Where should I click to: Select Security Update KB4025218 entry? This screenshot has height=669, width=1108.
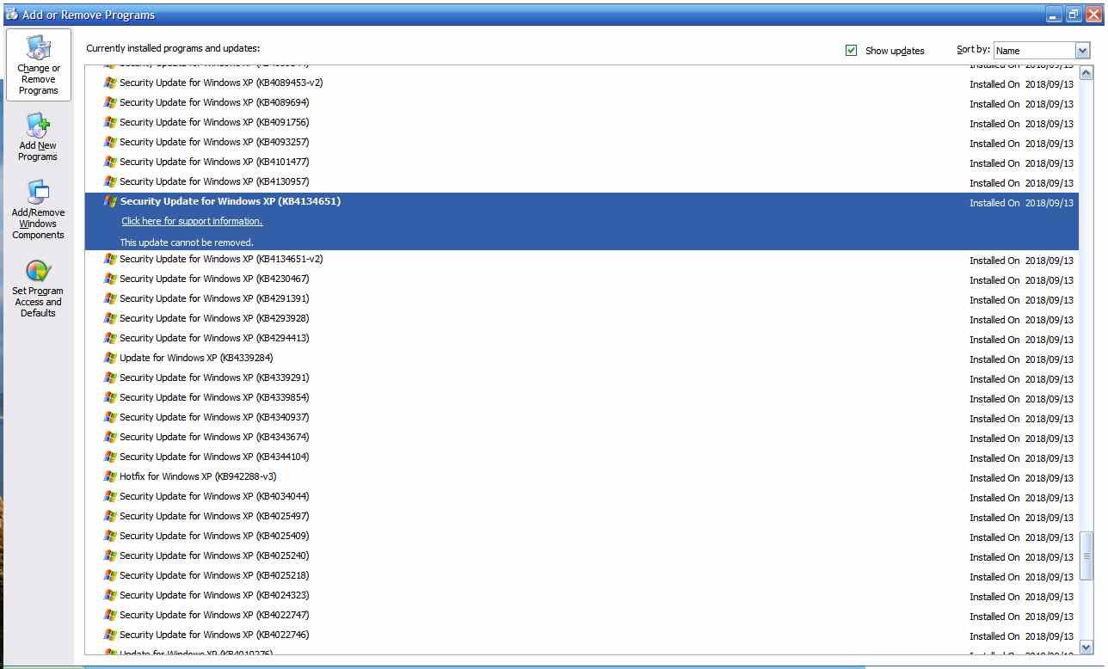(x=582, y=575)
